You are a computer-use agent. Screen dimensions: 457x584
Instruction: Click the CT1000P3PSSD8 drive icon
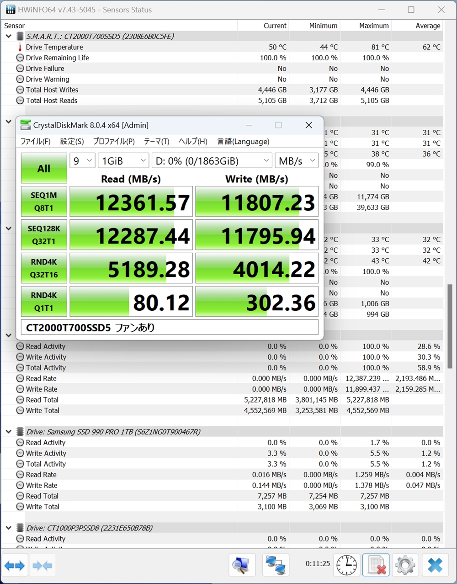pos(20,528)
